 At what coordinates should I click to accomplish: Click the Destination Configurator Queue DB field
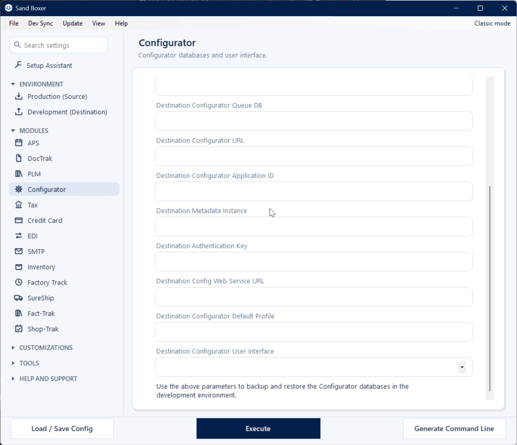tap(314, 121)
